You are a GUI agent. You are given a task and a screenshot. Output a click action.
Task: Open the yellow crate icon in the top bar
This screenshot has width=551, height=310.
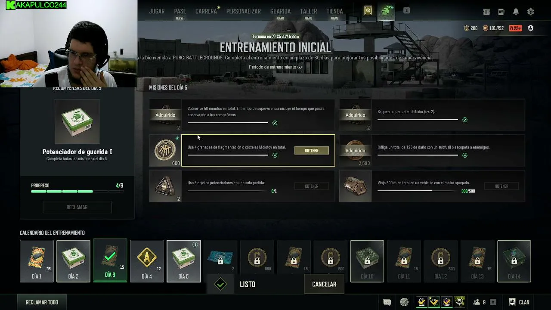[x=368, y=11]
